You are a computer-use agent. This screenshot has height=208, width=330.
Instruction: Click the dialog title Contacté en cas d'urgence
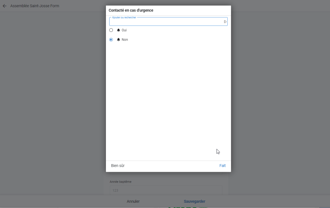(131, 10)
